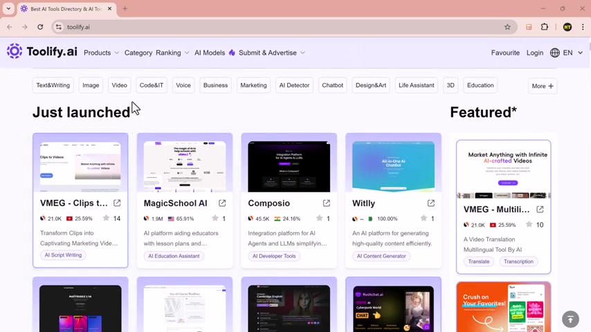This screenshot has width=591, height=332.
Task: Click the star icon on VMEG - Clips card
Action: tap(107, 218)
